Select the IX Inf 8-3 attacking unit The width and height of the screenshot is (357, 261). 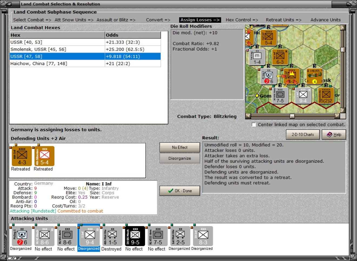click(203, 236)
